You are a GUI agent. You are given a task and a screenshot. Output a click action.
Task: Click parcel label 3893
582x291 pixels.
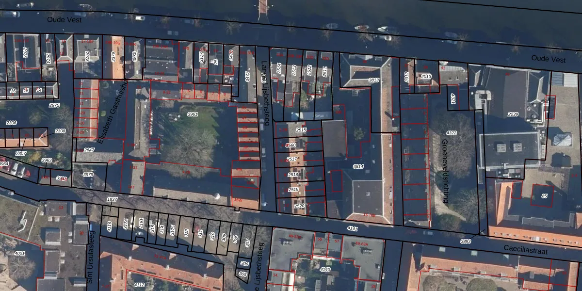[x=466, y=242]
